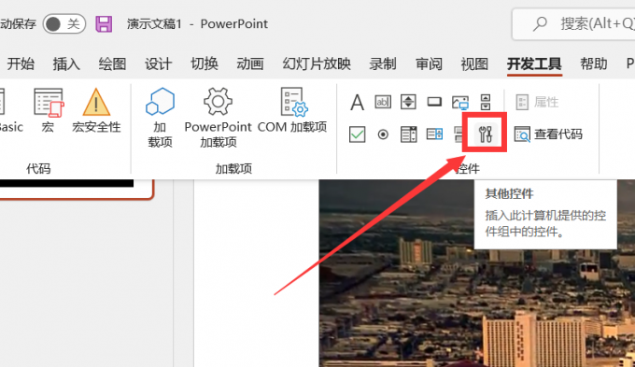The width and height of the screenshot is (635, 367).
Task: Open the 动画 animations tab
Action: tap(250, 64)
